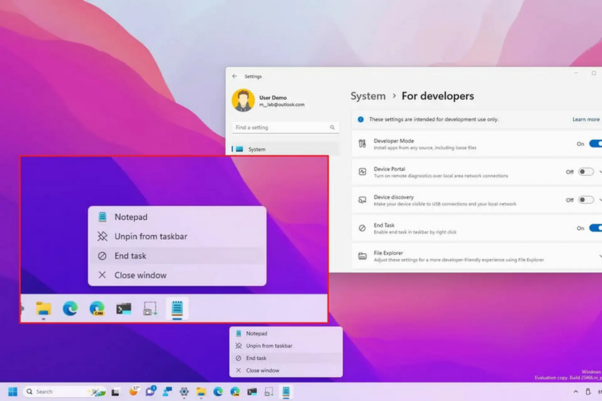
Task: Click the User Demo account name
Action: pos(273,97)
